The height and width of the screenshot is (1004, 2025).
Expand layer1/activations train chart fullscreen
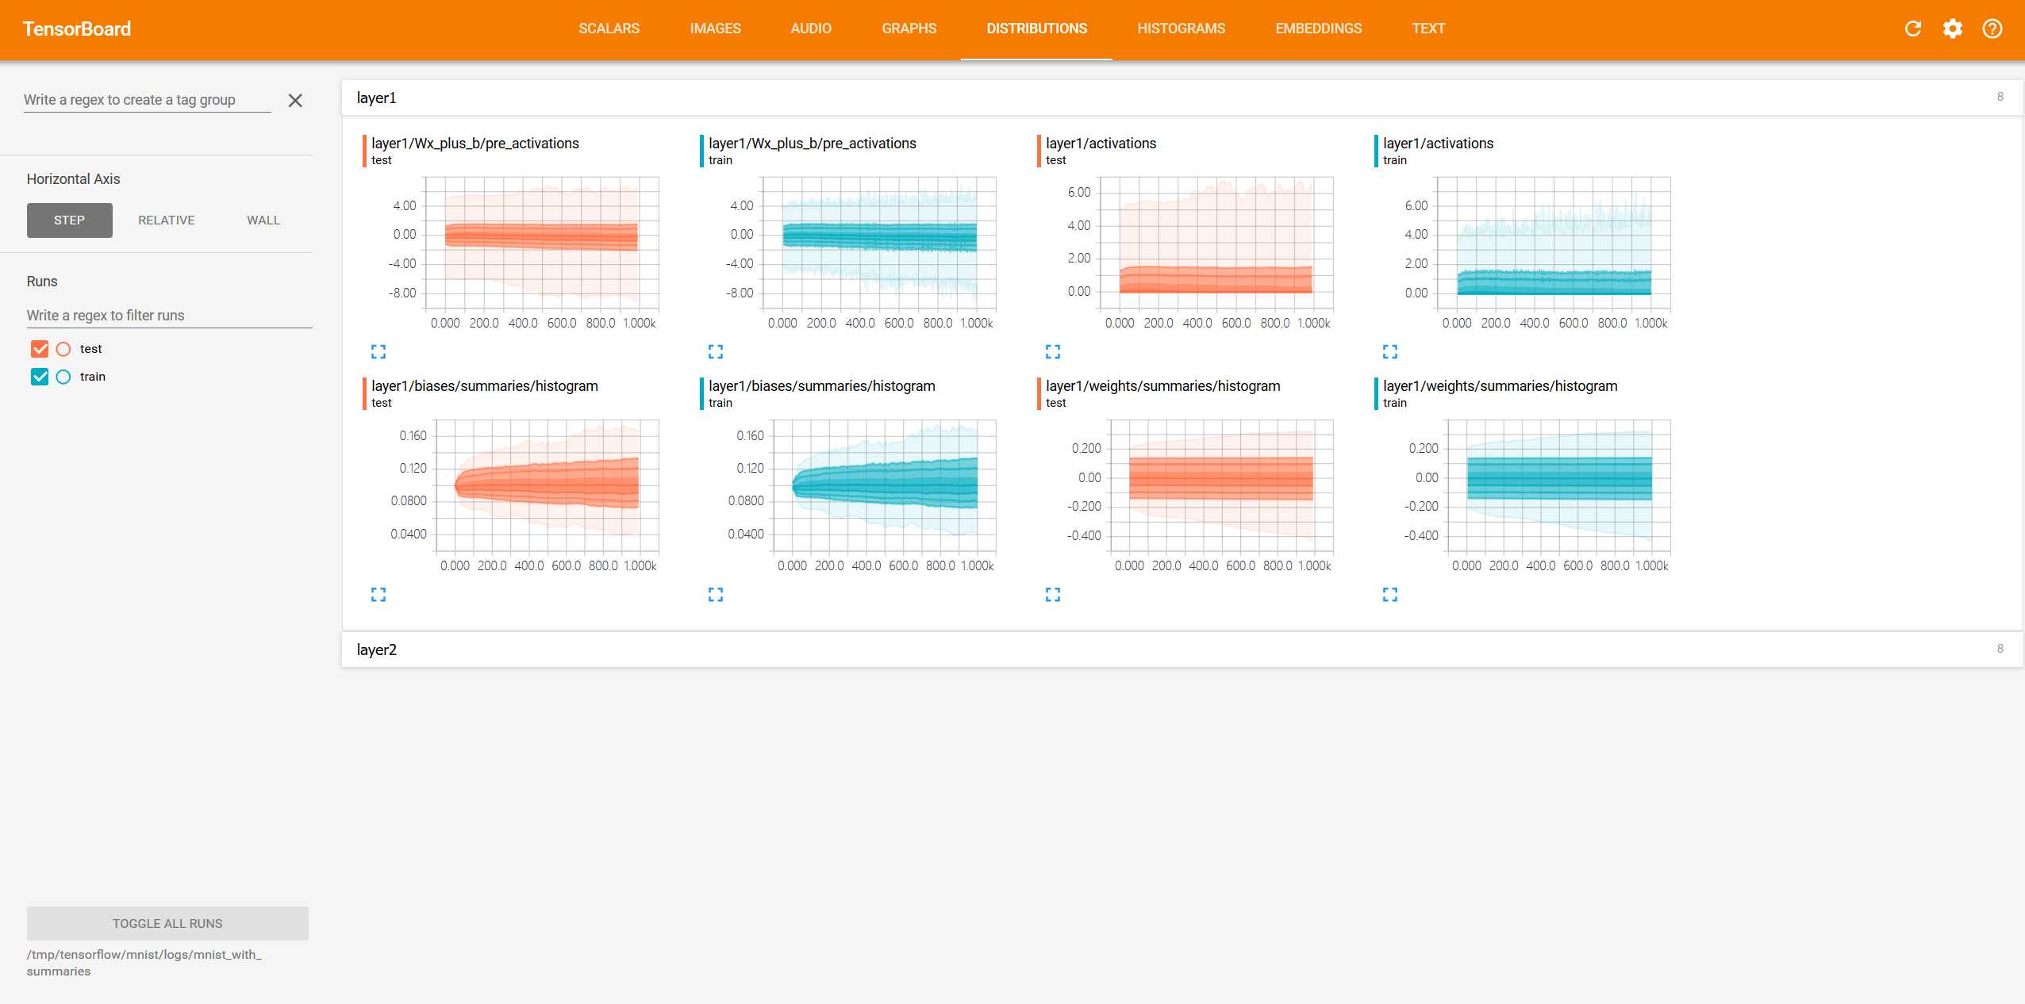1389,350
